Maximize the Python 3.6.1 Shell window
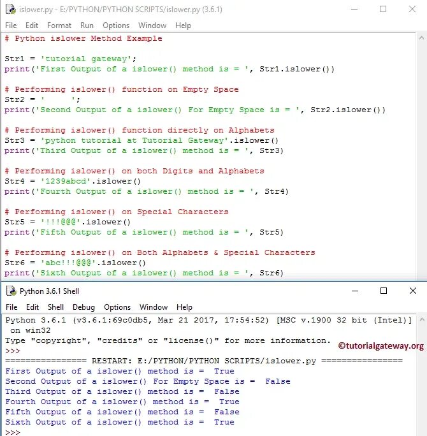Viewport: 427px width, 436px height. pos(384,291)
